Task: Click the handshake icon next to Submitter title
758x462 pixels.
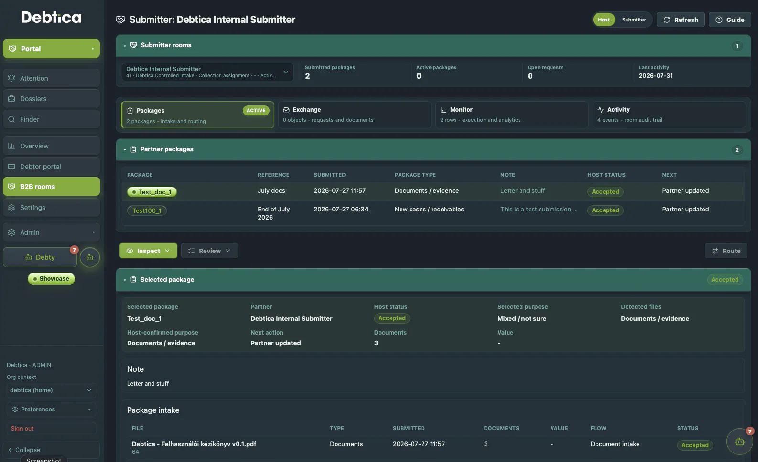Action: click(x=120, y=20)
